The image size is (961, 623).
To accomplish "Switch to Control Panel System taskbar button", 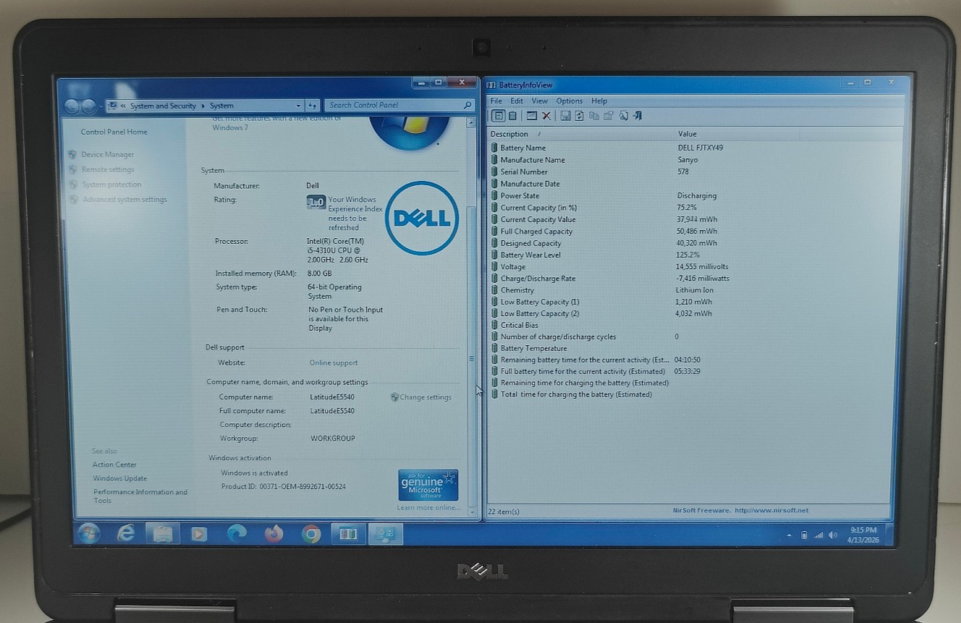I will pos(385,534).
